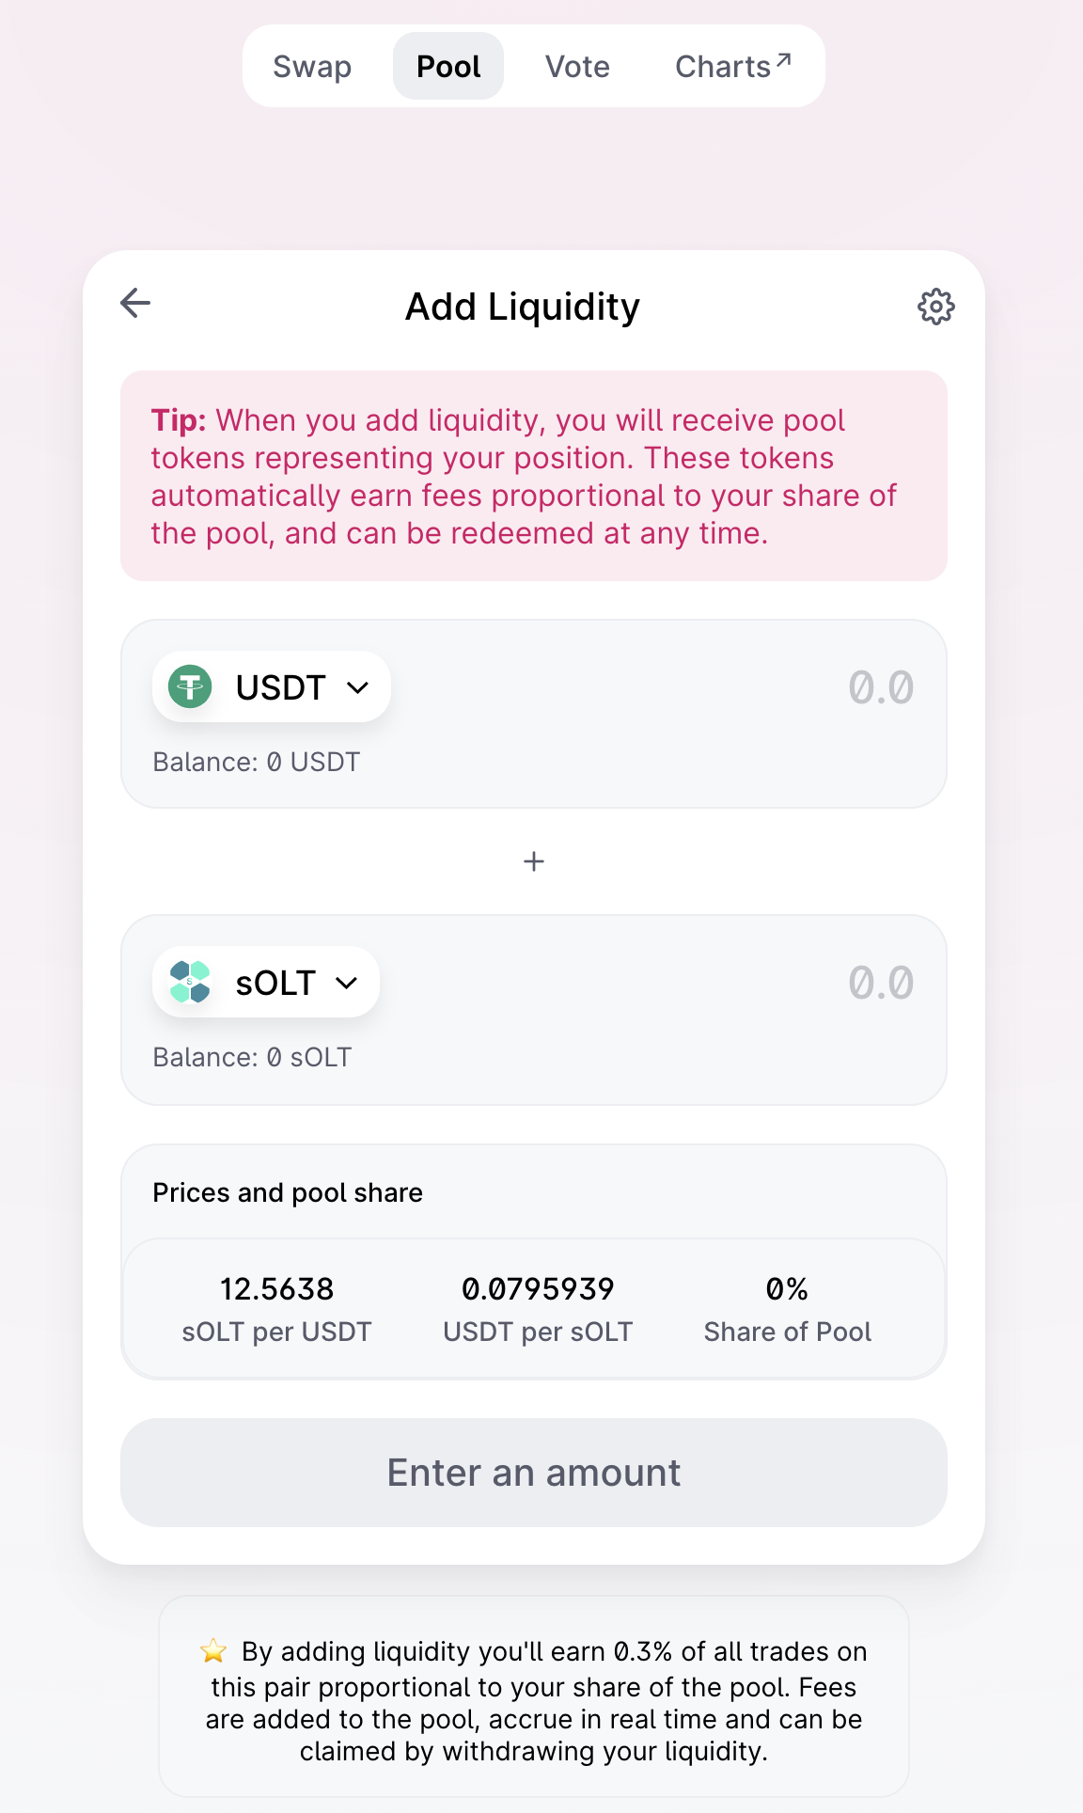Expand the USDT token dropdown chevron
This screenshot has height=1813, width=1083.
[x=357, y=688]
